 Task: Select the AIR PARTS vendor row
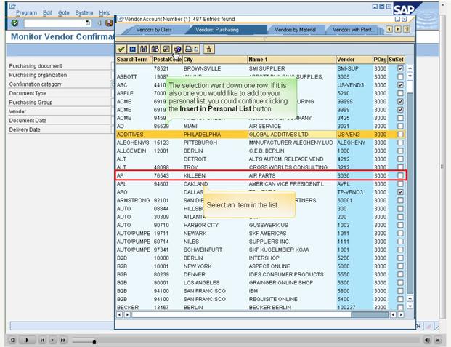pos(261,175)
